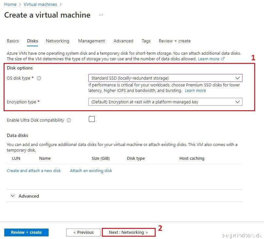Enable Ultra Disk compatibility checkbox

[x=92, y=119]
